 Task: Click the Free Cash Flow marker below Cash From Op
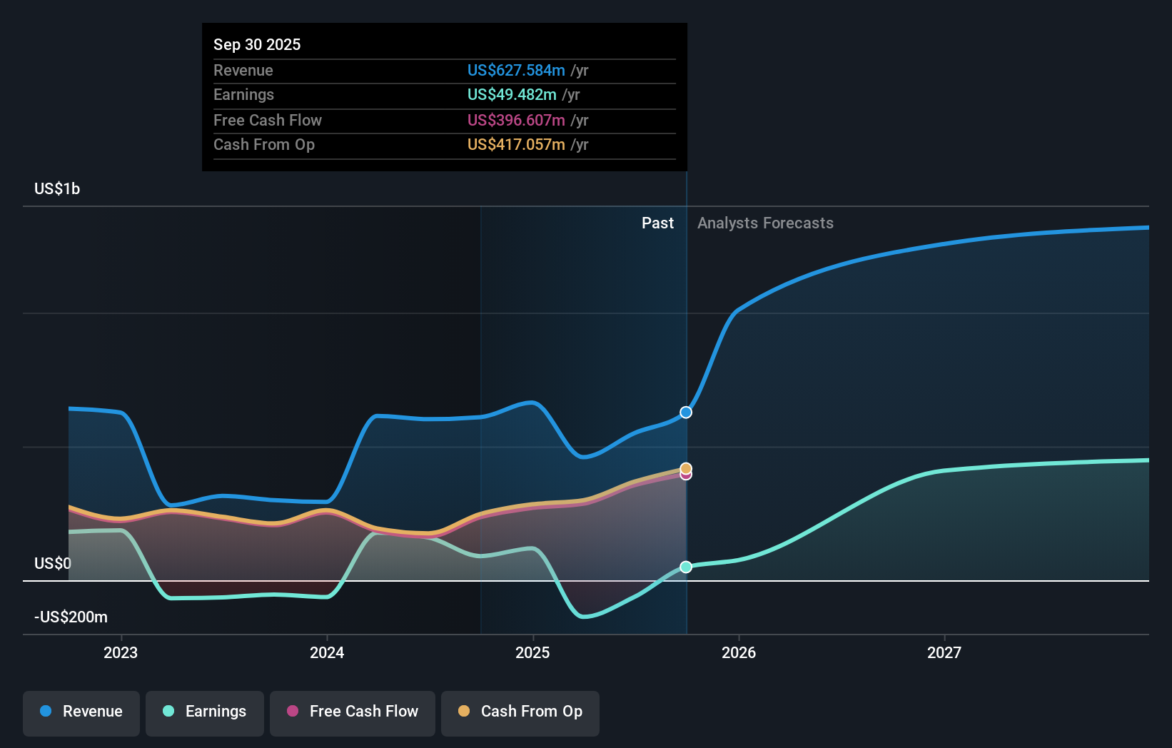tap(685, 476)
